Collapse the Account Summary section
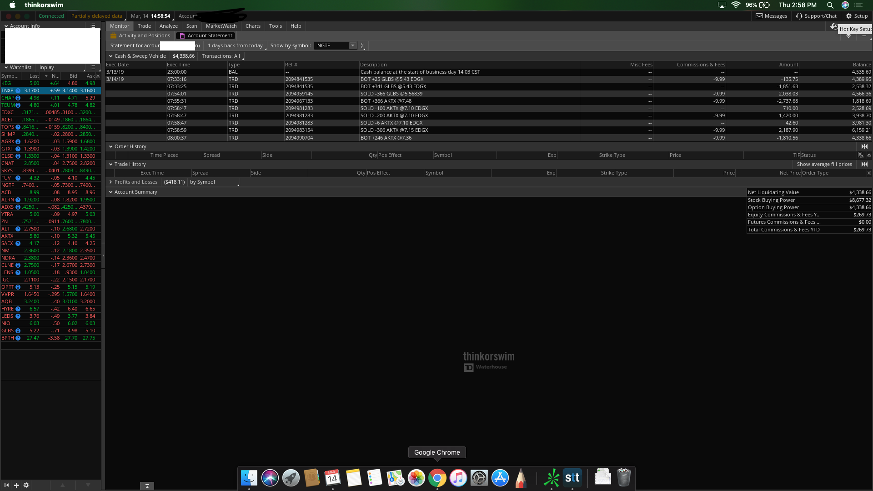The height and width of the screenshot is (491, 873). coord(110,192)
